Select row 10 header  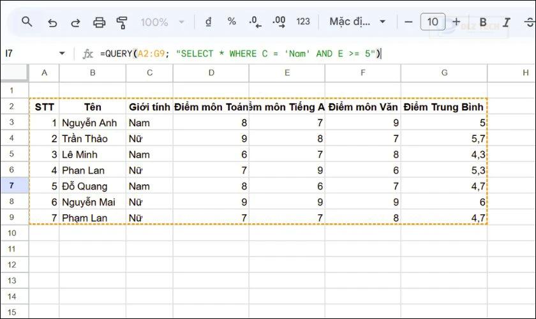click(x=14, y=233)
